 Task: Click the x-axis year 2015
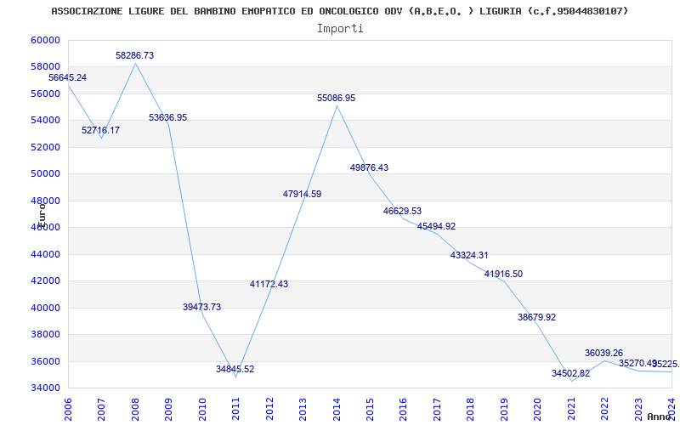370,410
